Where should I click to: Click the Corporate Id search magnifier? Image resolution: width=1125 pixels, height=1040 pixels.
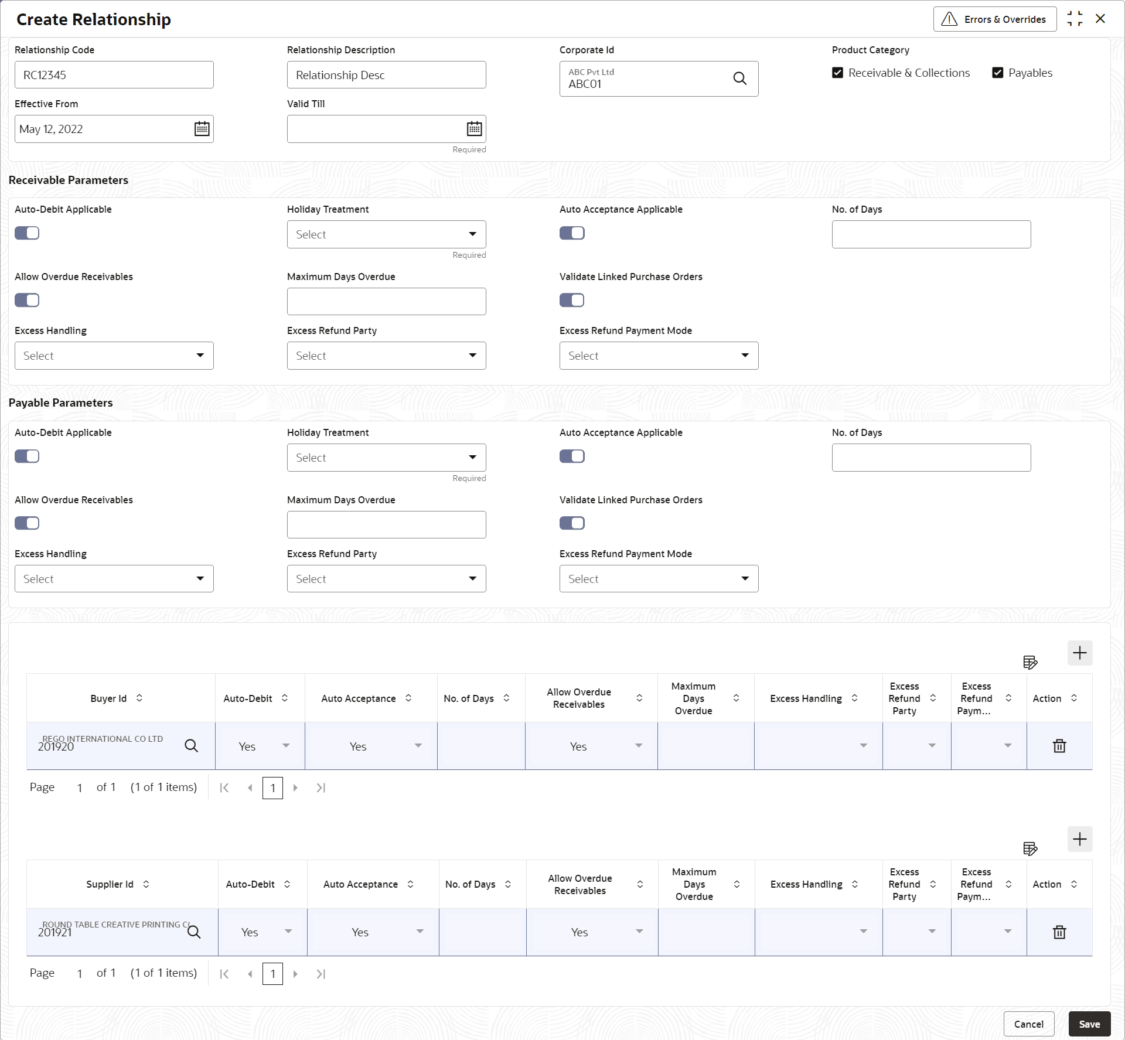point(740,79)
